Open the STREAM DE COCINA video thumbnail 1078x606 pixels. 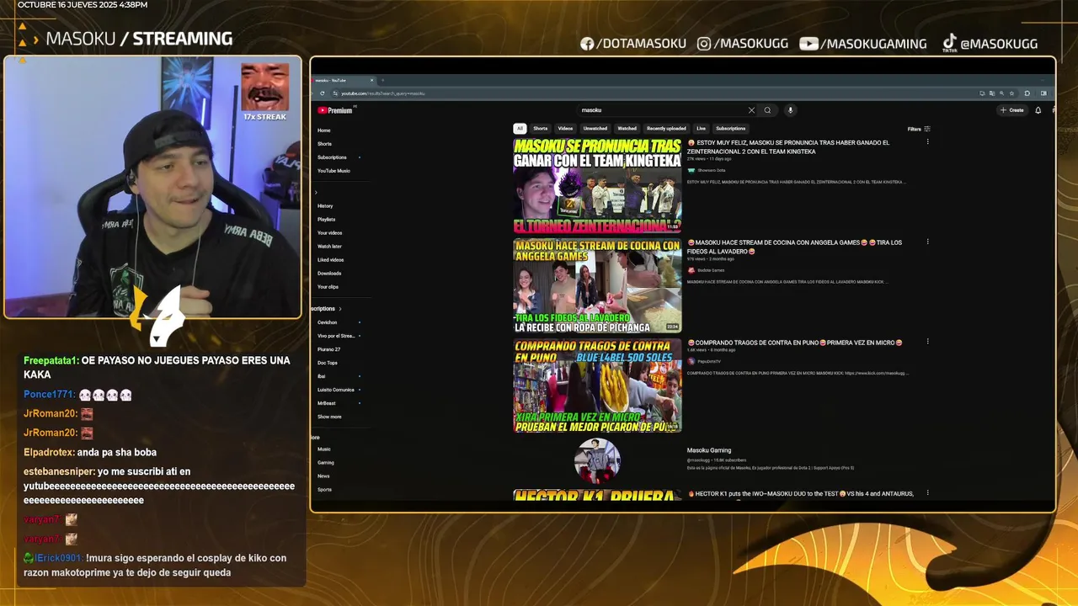coord(597,286)
